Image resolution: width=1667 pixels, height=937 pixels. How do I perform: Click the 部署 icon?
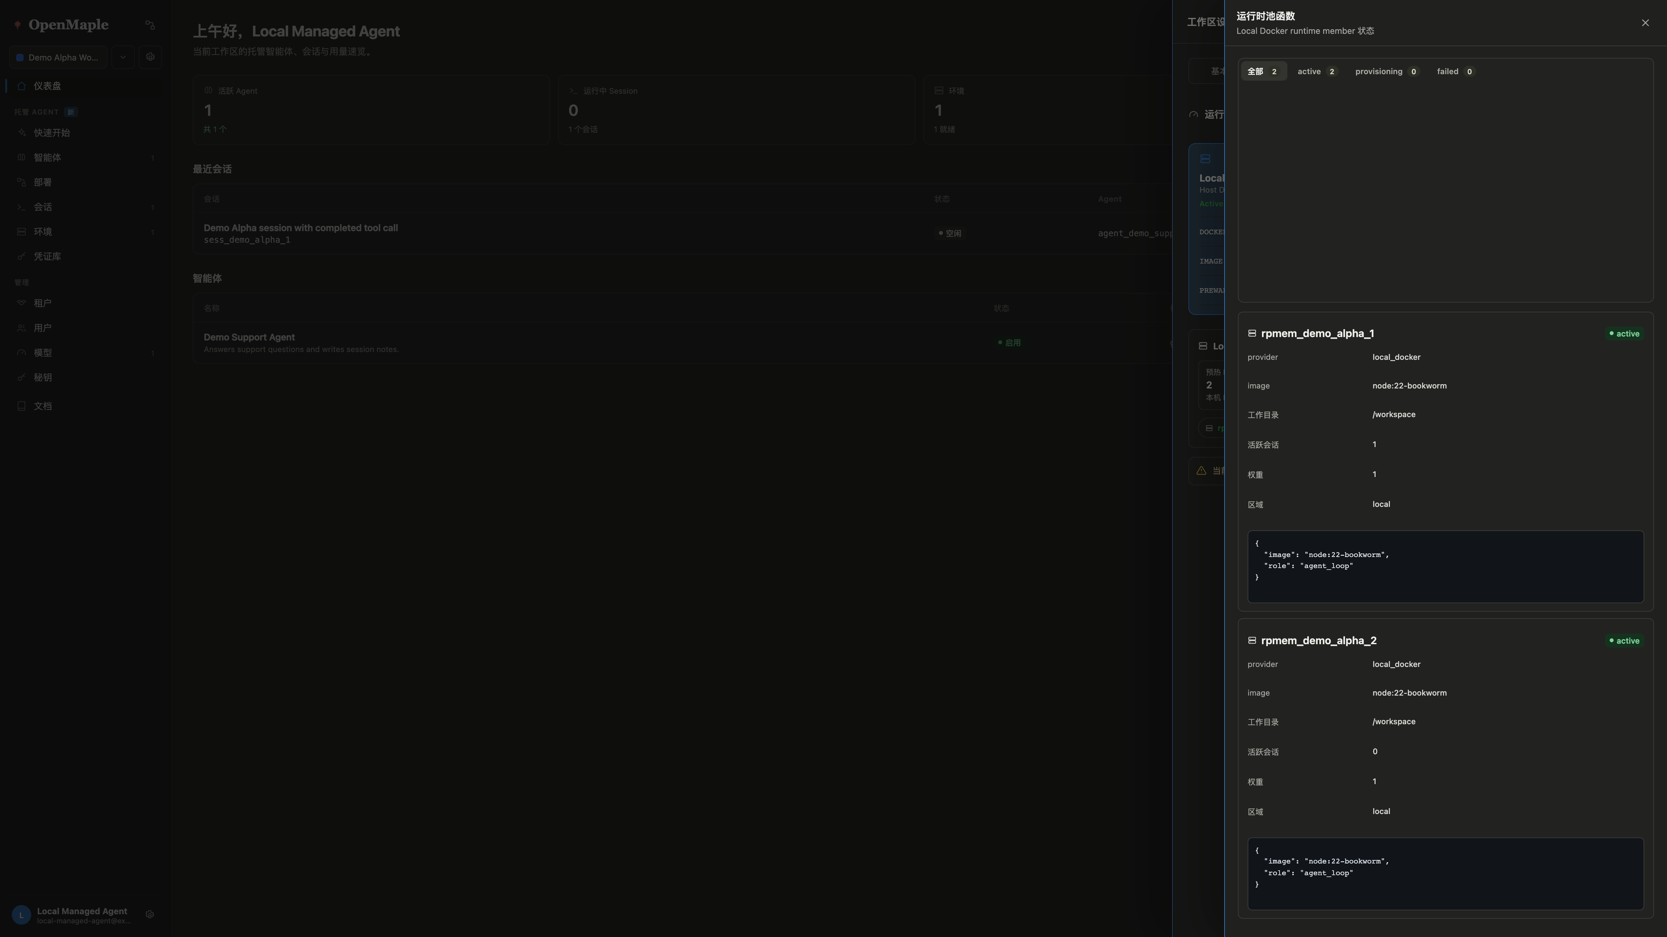coord(21,182)
